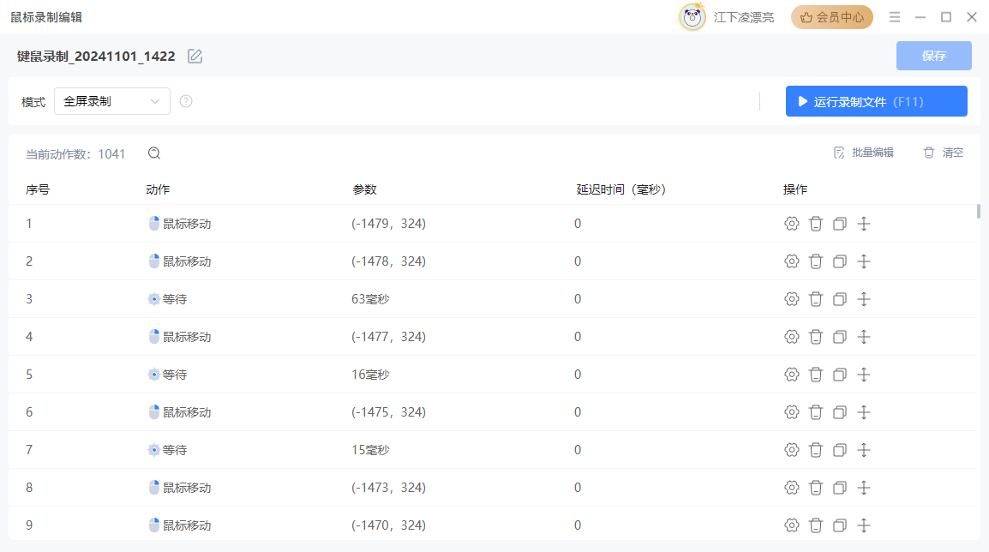This screenshot has width=989, height=552.
Task: Click the search magnifier beside action count
Action: pos(154,153)
